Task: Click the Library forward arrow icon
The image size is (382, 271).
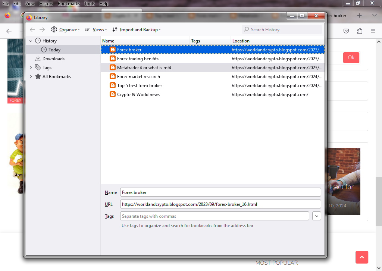Action: point(42,30)
